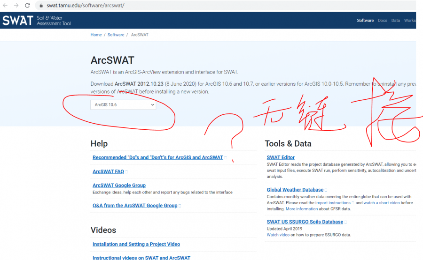Go to Software breadcrumb link
The image size is (423, 260).
[x=116, y=35]
